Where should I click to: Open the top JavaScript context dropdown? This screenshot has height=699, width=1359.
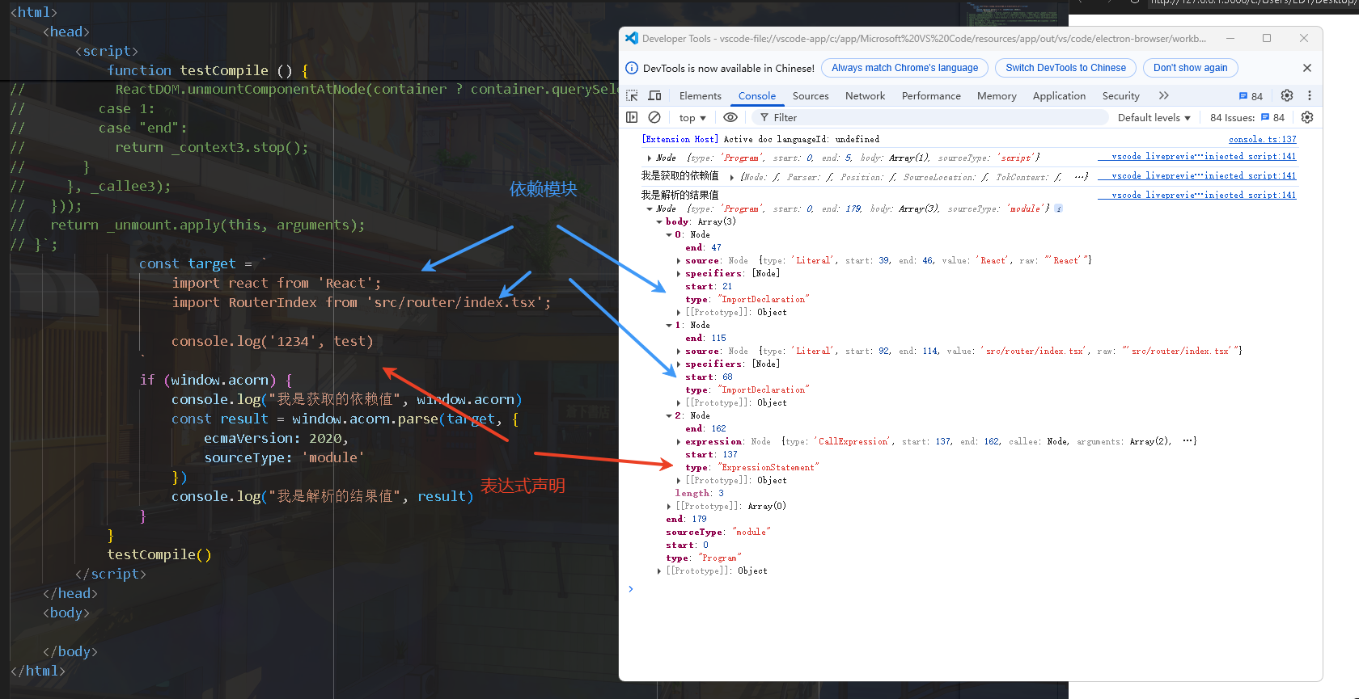[x=692, y=118]
